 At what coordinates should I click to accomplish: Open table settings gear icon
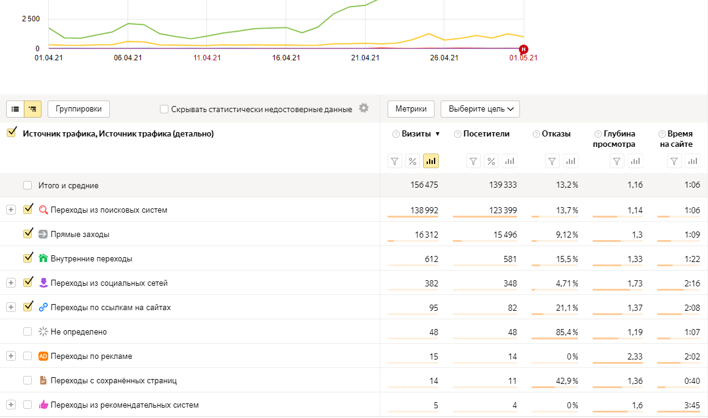[x=364, y=108]
